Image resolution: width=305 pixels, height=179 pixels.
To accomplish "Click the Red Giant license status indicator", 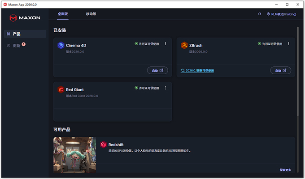I will tap(147, 88).
